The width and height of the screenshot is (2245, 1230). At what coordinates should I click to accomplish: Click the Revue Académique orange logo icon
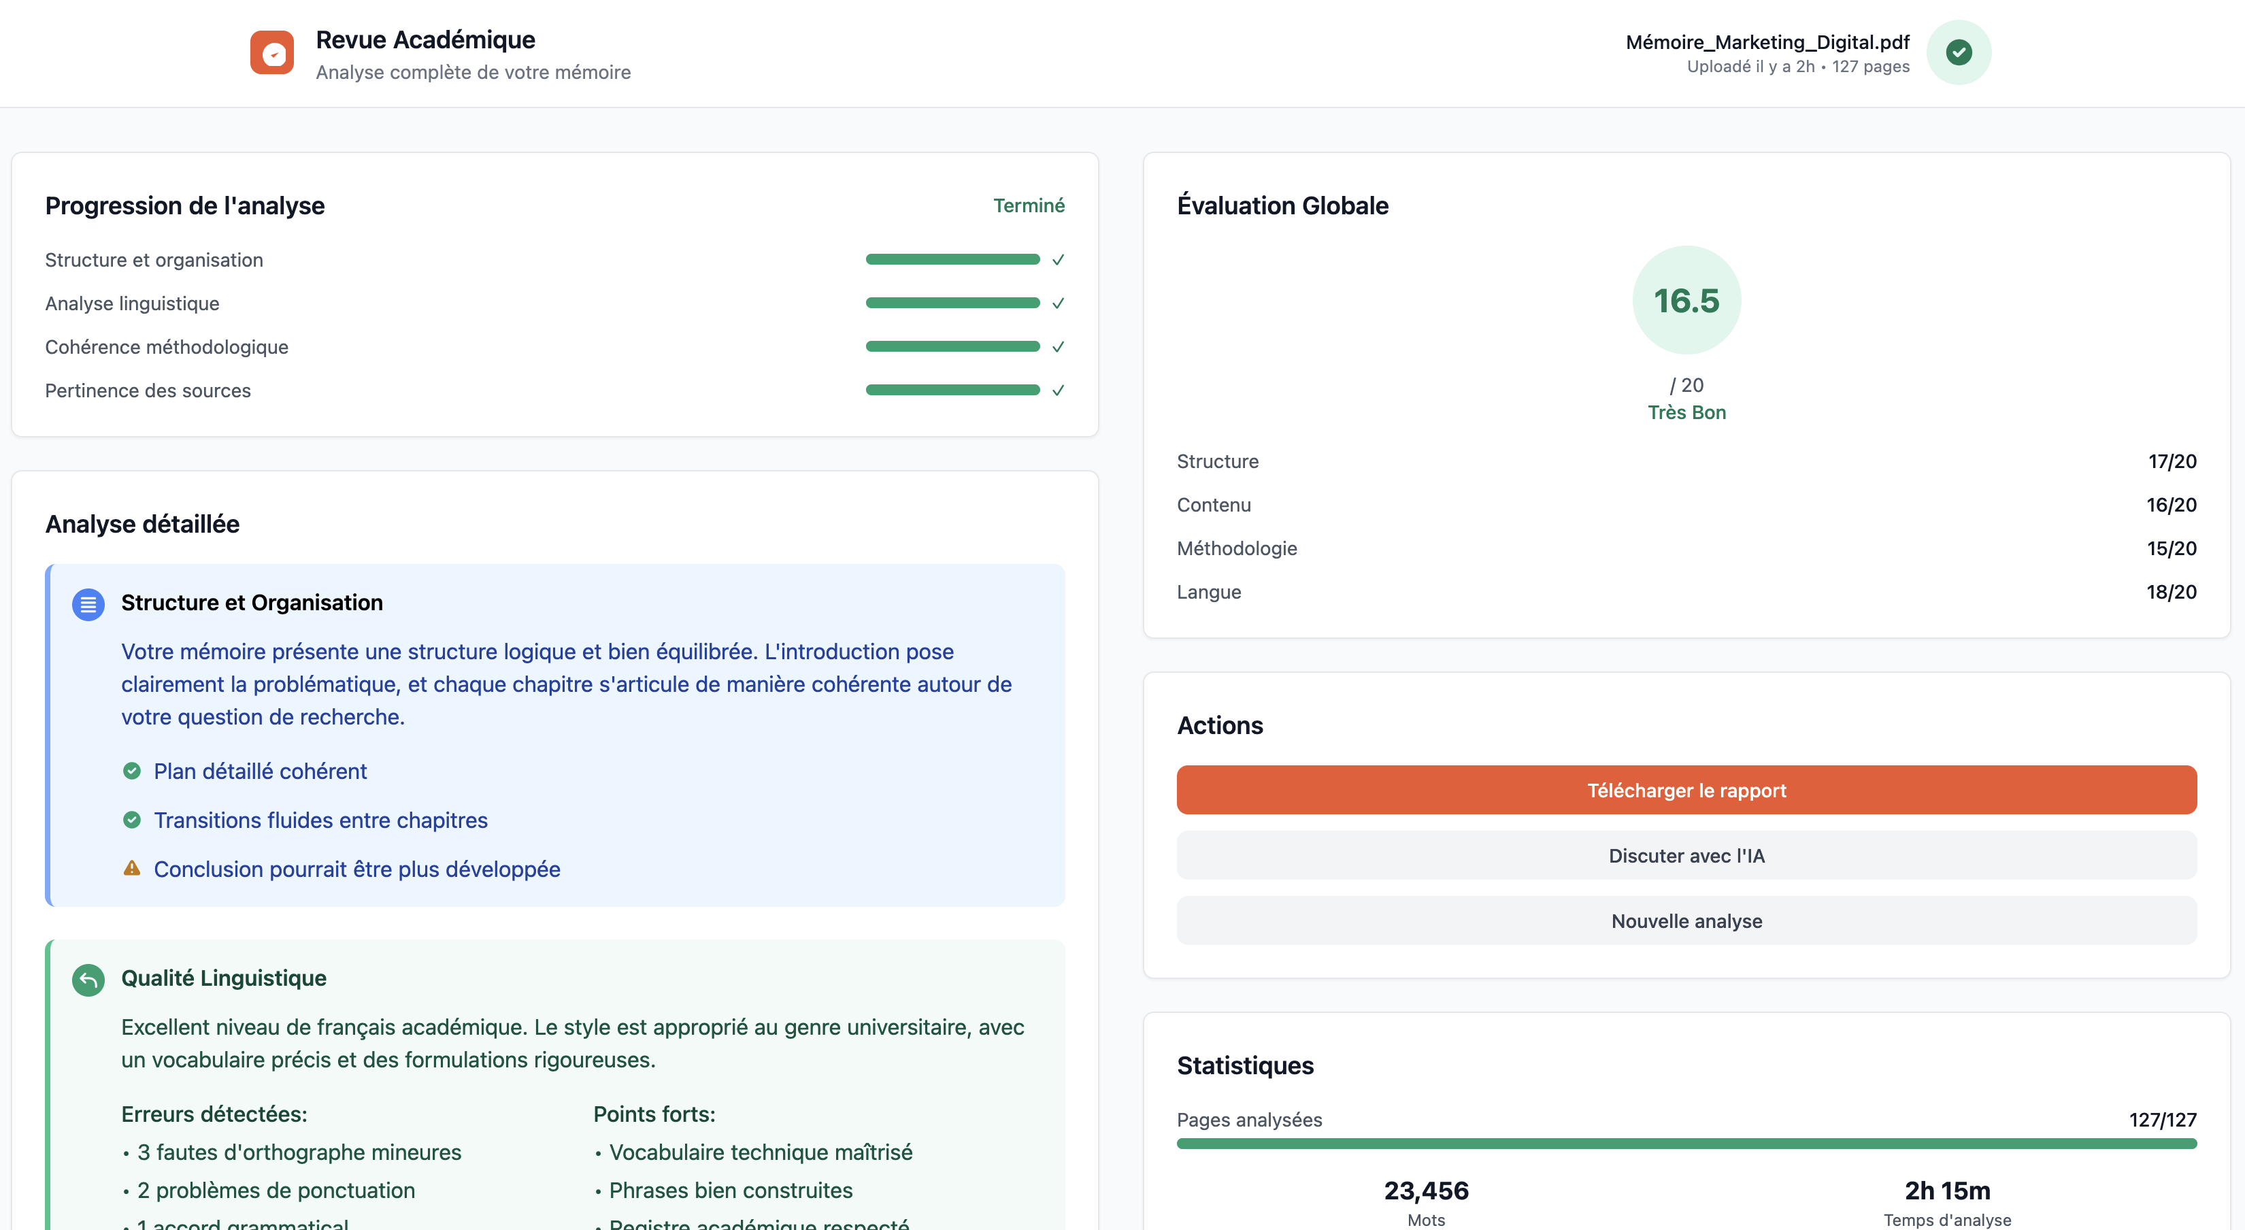(x=272, y=52)
